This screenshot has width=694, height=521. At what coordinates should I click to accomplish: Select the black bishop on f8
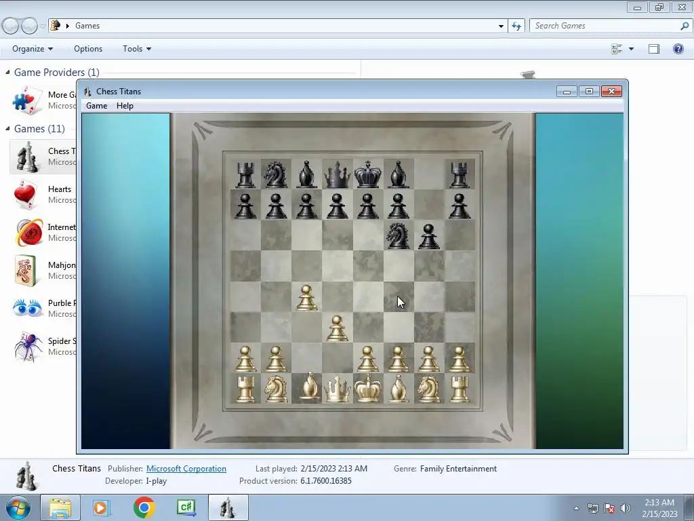pyautogui.click(x=398, y=174)
